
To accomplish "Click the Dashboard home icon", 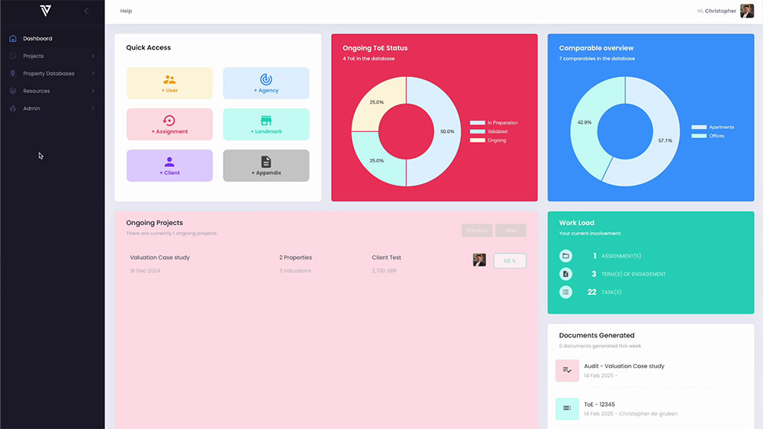I will (13, 38).
